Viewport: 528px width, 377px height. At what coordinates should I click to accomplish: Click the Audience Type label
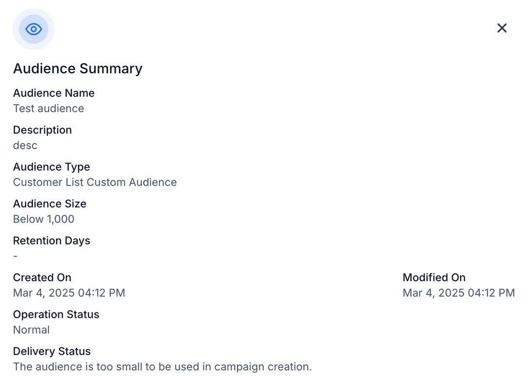coord(51,167)
